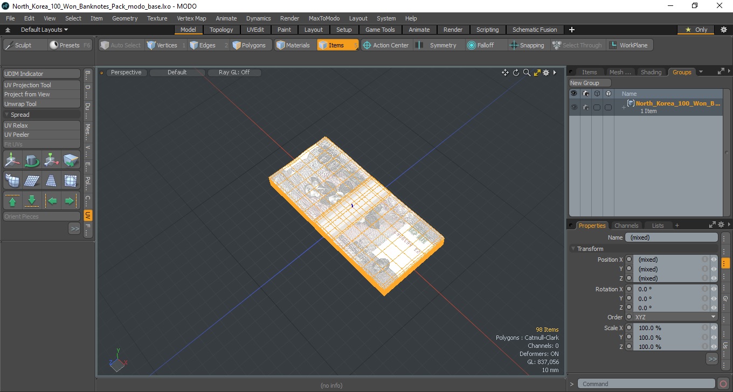Screen dimensions: 733x392
Task: Toggle Snapping on the toolbar
Action: click(527, 45)
